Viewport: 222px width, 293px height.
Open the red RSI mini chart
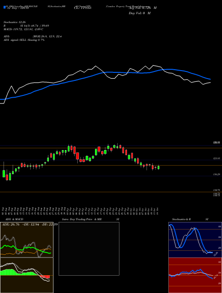click(195, 275)
